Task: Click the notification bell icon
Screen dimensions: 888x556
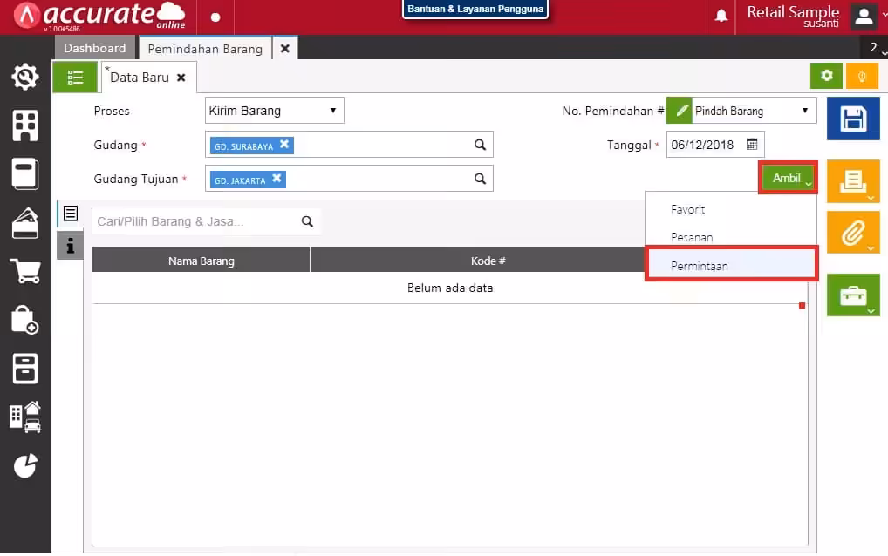Action: [x=721, y=16]
